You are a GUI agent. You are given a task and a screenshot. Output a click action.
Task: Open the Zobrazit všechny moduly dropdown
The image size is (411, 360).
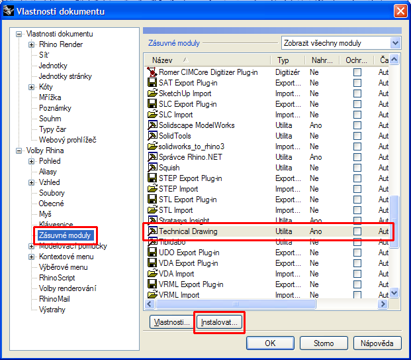pyautogui.click(x=395, y=43)
